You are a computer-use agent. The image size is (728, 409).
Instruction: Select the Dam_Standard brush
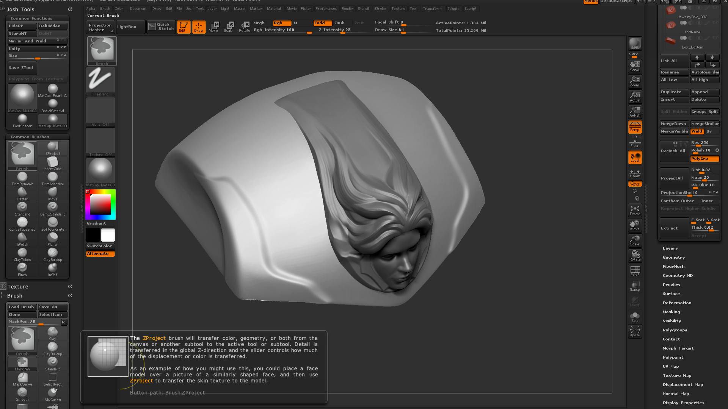[x=53, y=209]
